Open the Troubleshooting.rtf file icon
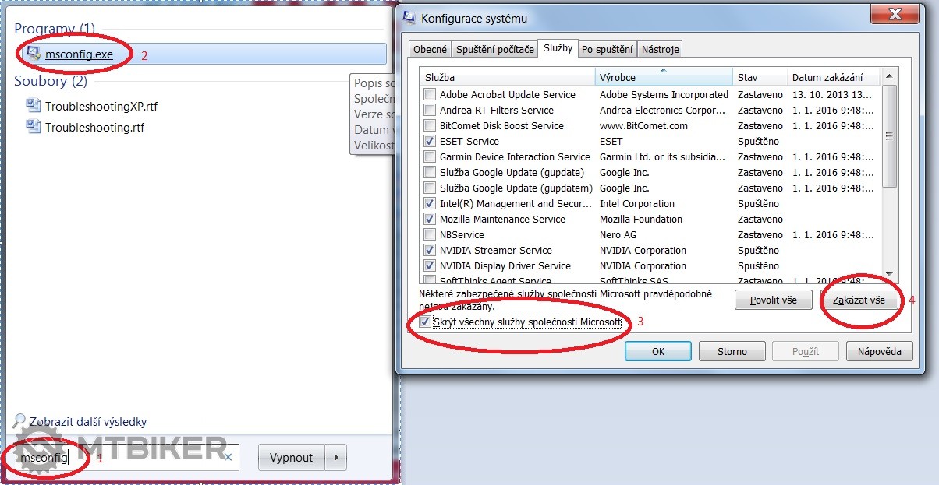The image size is (939, 485). tap(33, 127)
